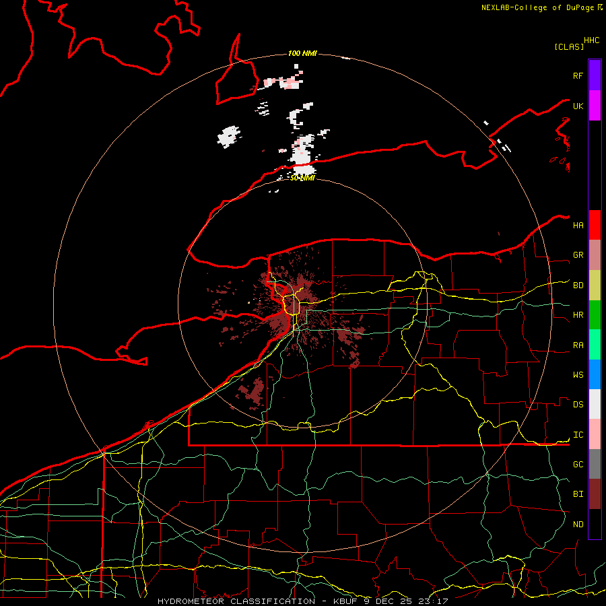Click the HR green legend swatch

click(595, 315)
